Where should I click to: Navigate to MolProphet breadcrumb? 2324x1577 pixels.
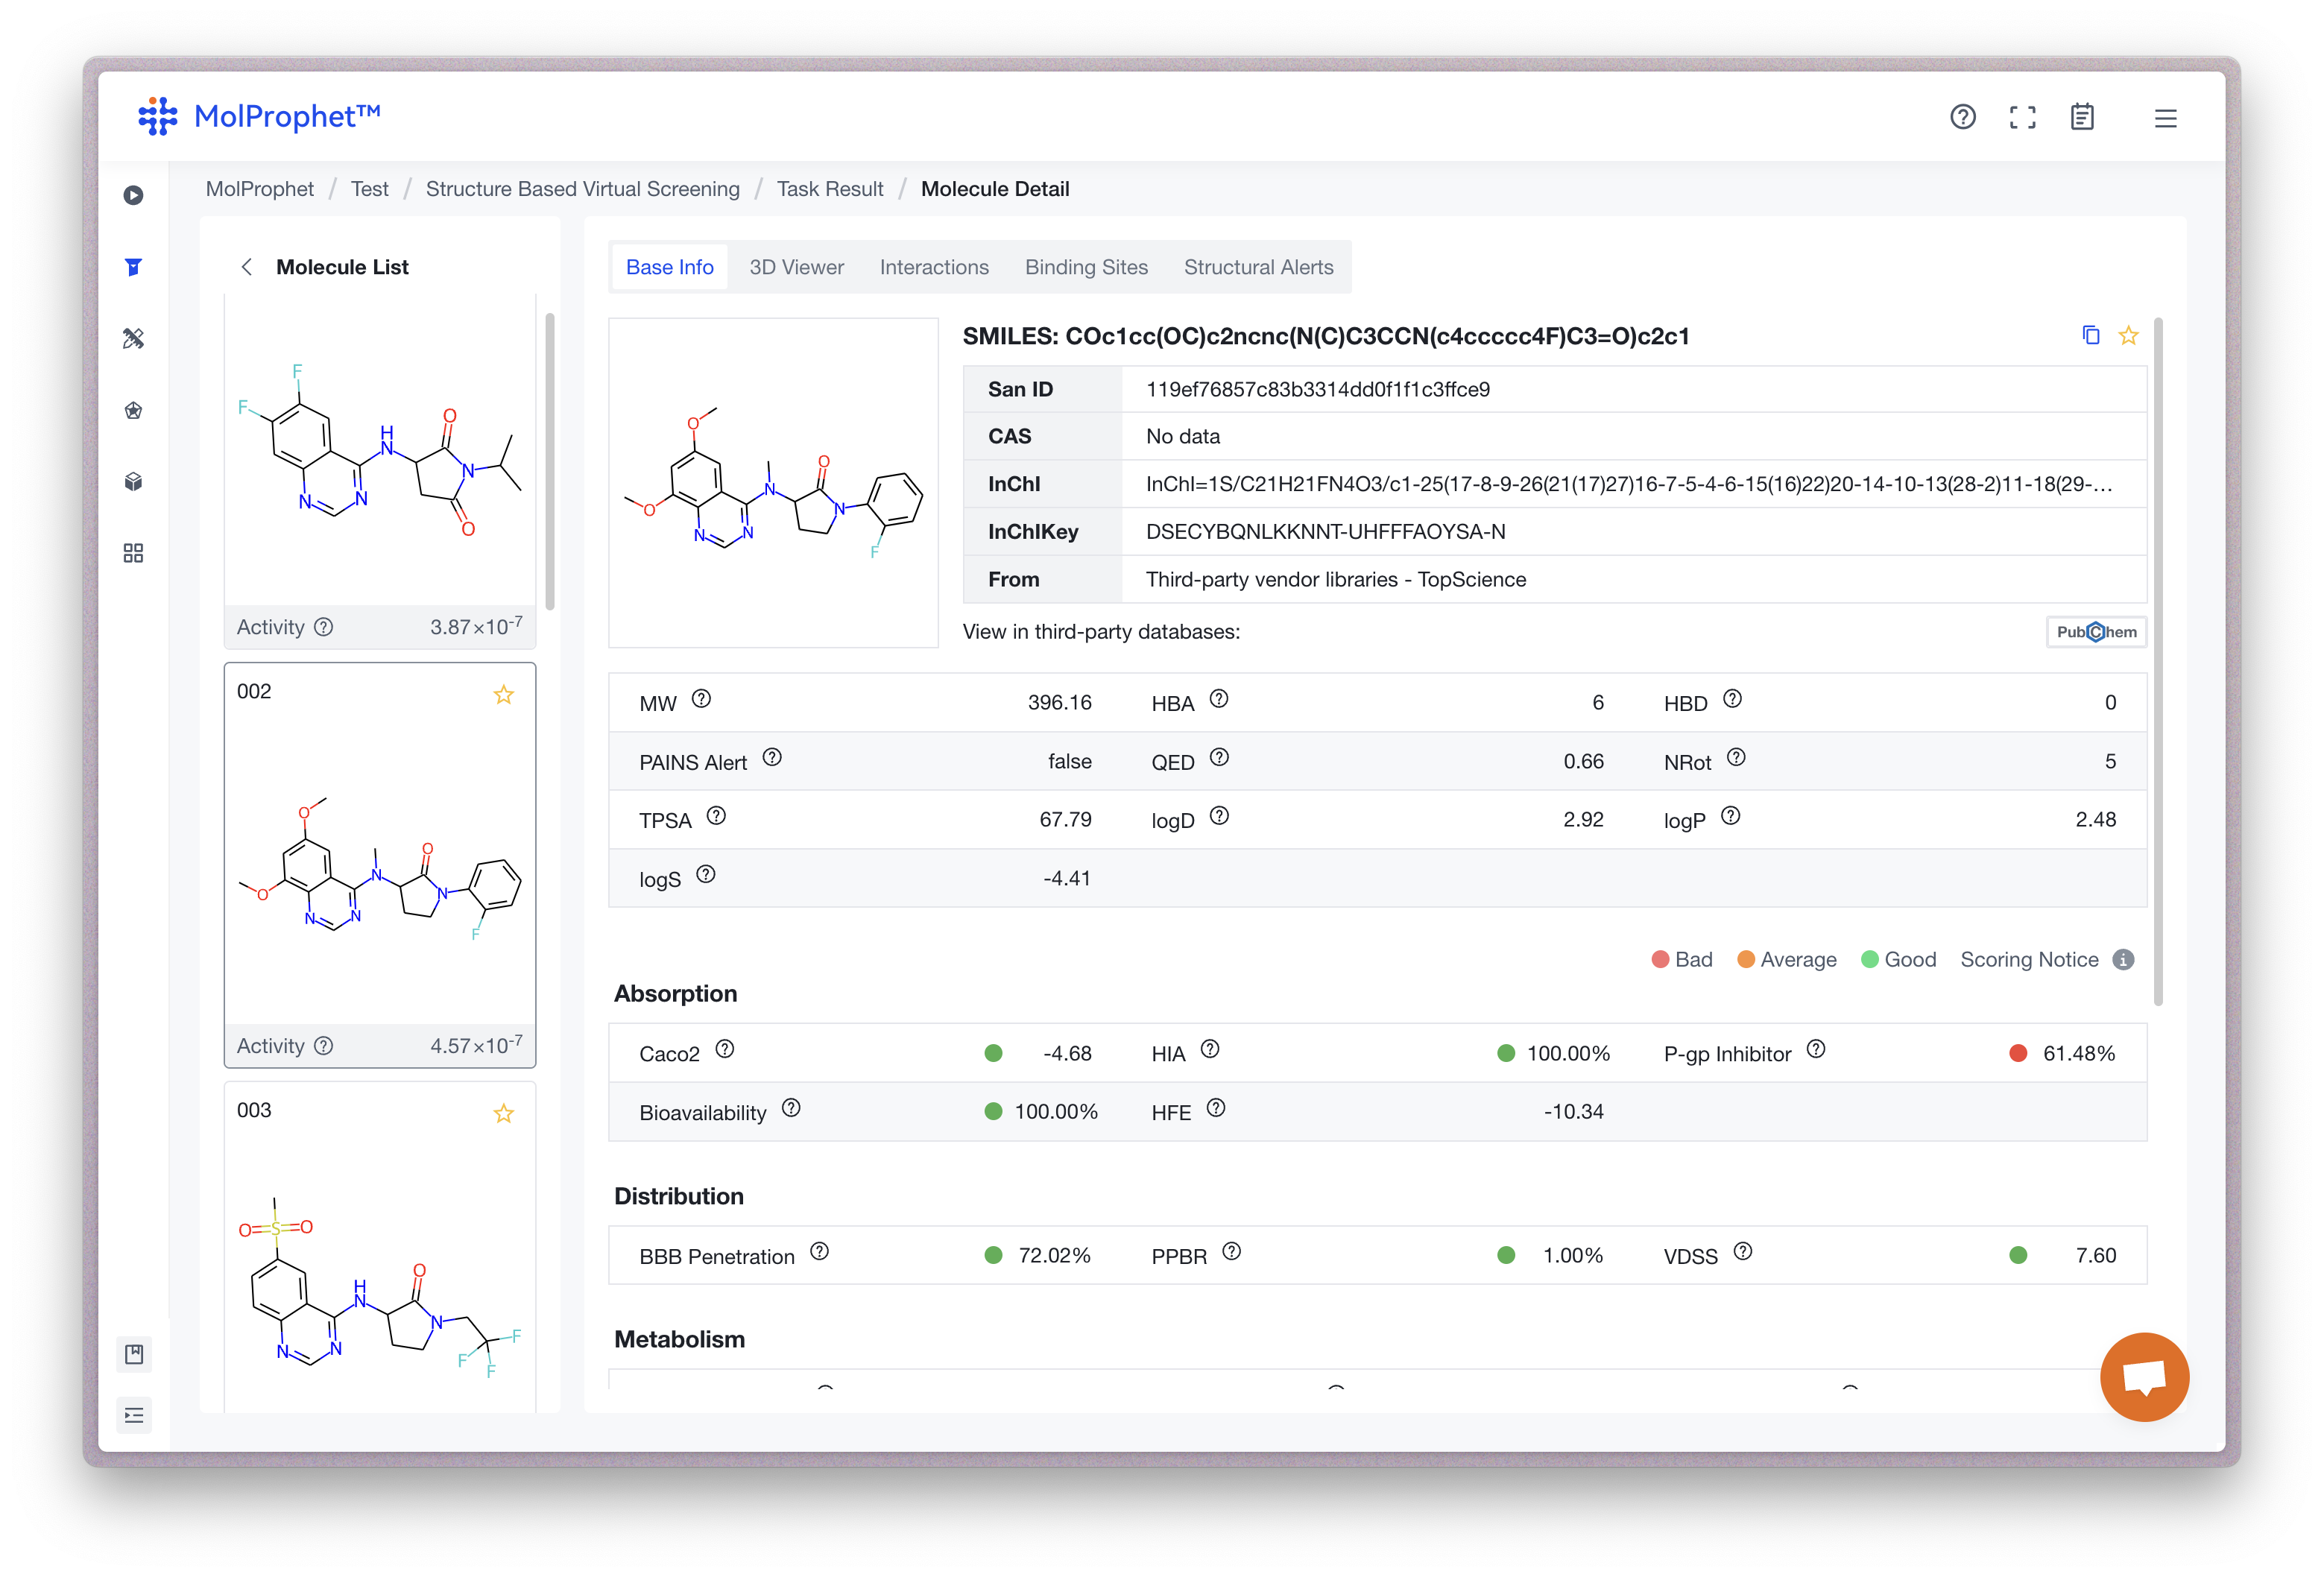click(260, 189)
